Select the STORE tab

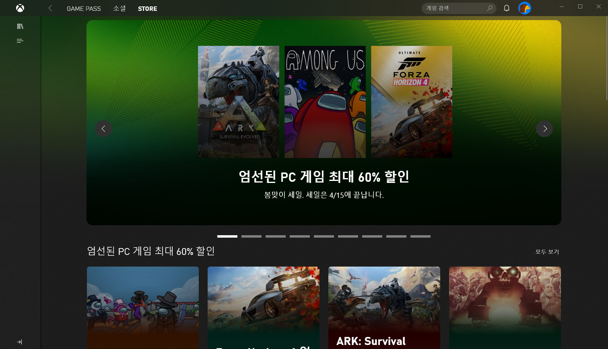(148, 8)
